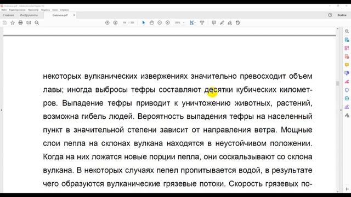This screenshot has height=197, width=351.
Task: Click the word "Вероятность" in the text
Action: 161,117
